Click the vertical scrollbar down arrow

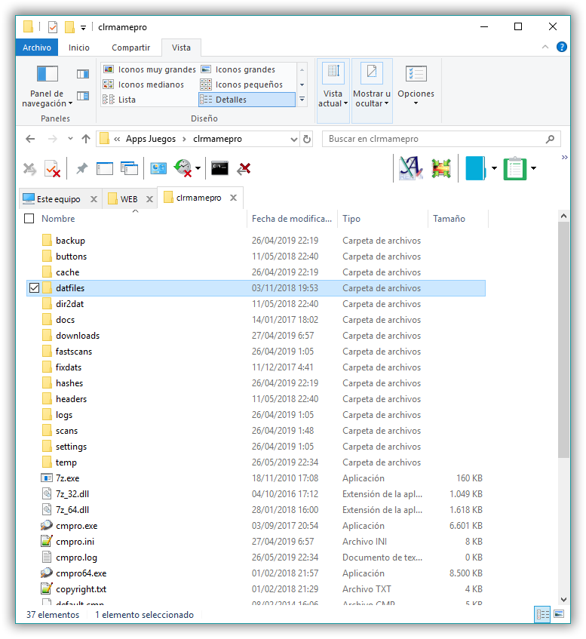(563, 600)
